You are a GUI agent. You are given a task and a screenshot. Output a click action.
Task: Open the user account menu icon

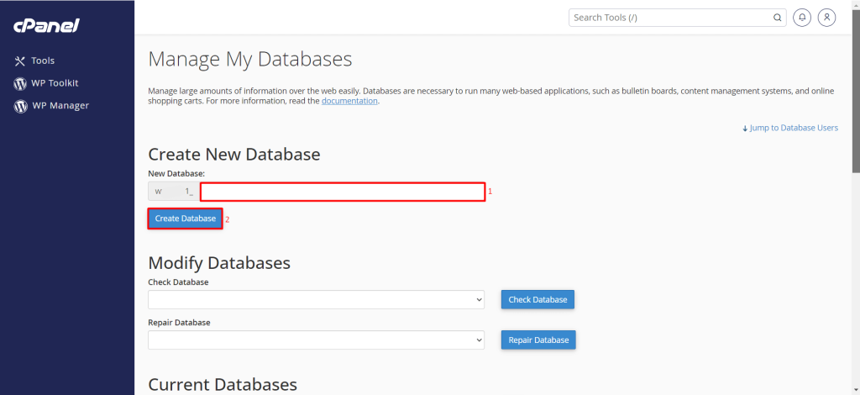[x=826, y=18]
